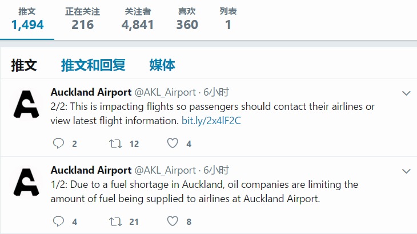Viewport: 417px width, 234px height.
Task: Expand options chevron on the 1/2 tweet
Action: pyautogui.click(x=406, y=171)
